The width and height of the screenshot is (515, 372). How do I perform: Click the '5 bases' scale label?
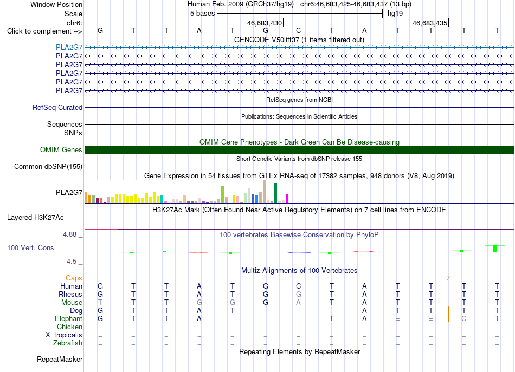click(202, 14)
